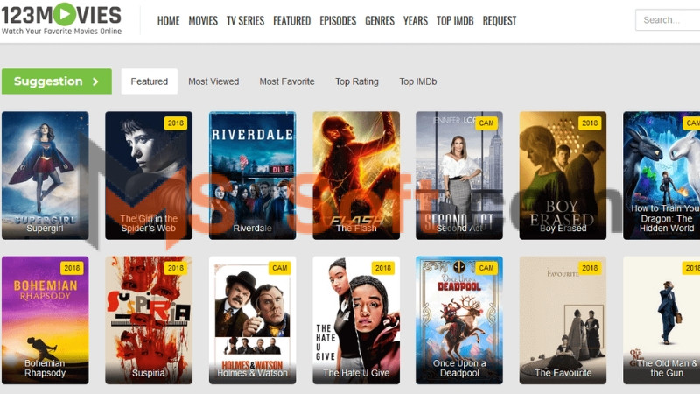Image resolution: width=700 pixels, height=394 pixels.
Task: Open the REQUEST page
Action: tap(500, 20)
